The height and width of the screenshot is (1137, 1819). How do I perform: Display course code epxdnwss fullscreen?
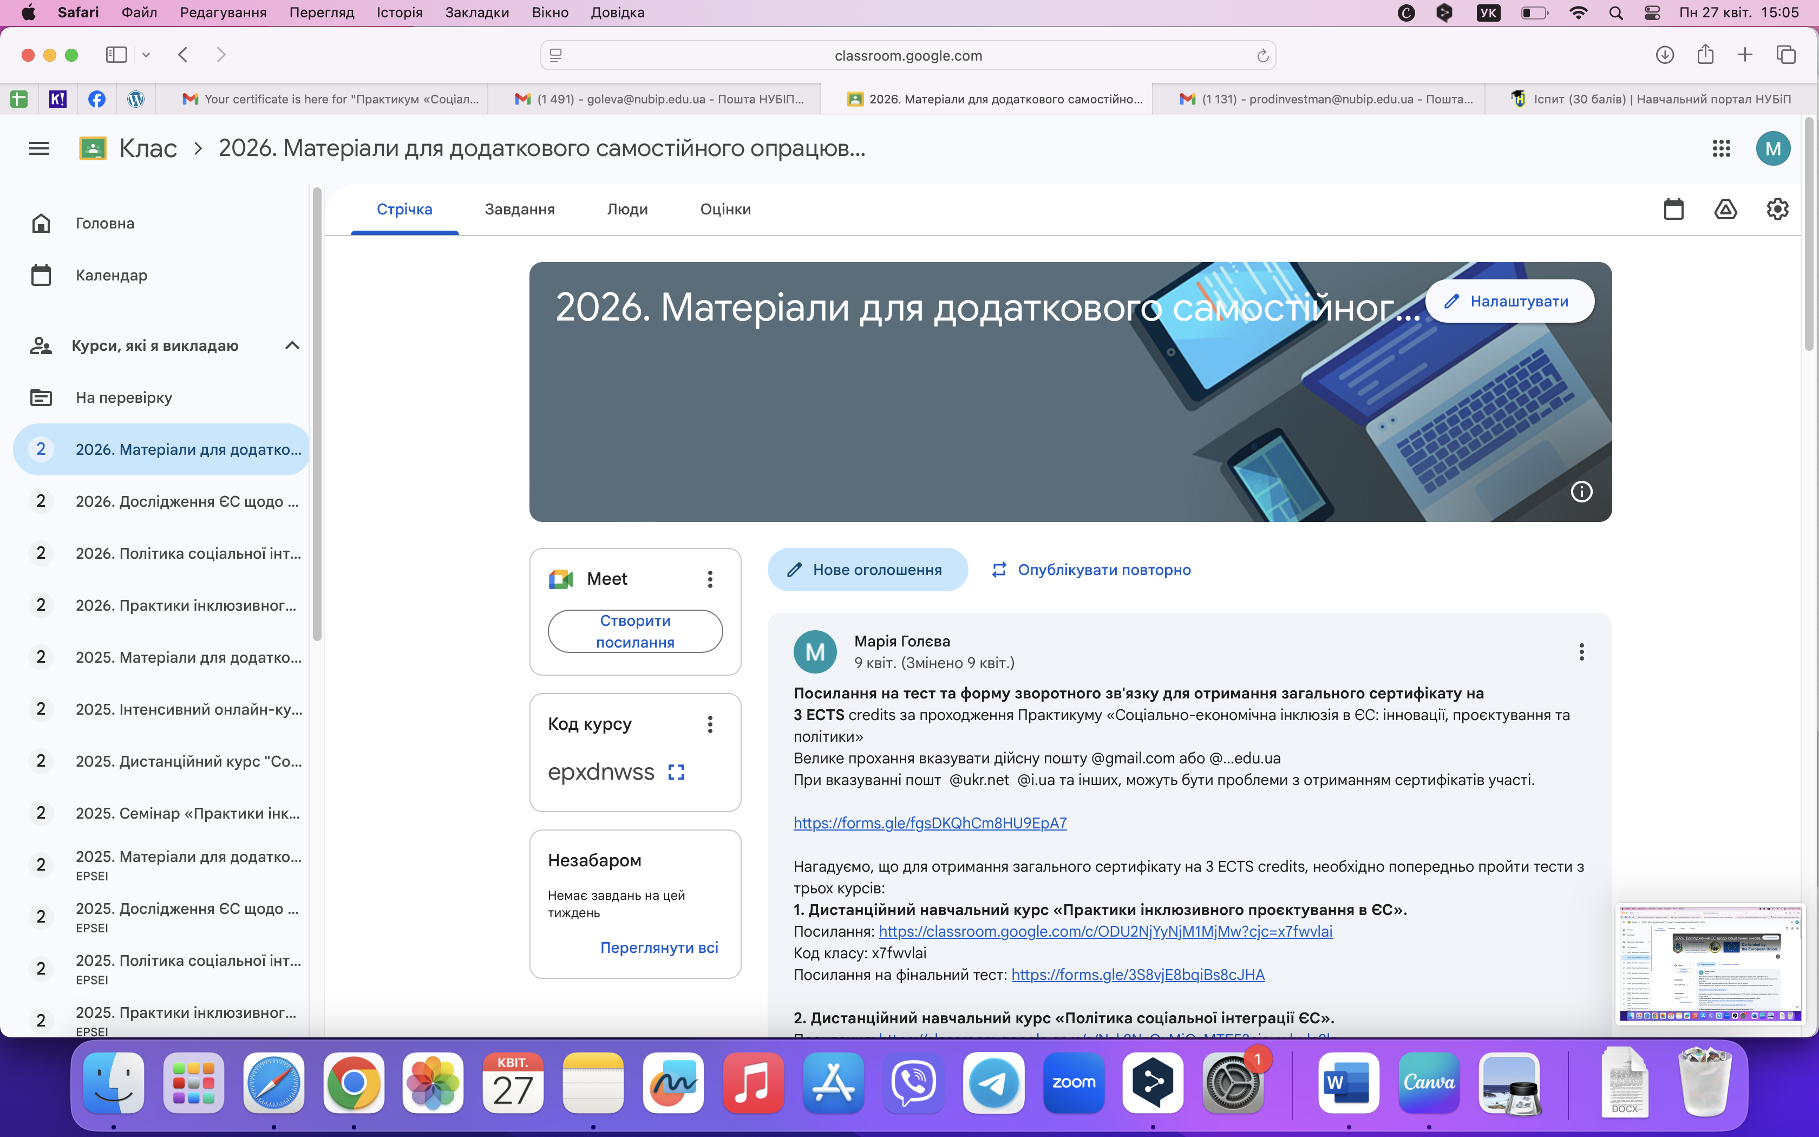coord(676,772)
